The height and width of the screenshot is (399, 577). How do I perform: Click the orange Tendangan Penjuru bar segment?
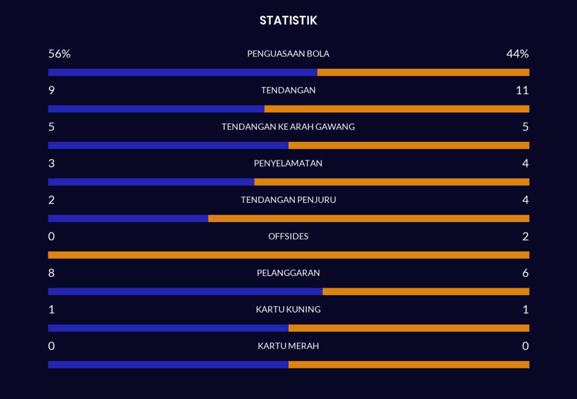pyautogui.click(x=369, y=219)
